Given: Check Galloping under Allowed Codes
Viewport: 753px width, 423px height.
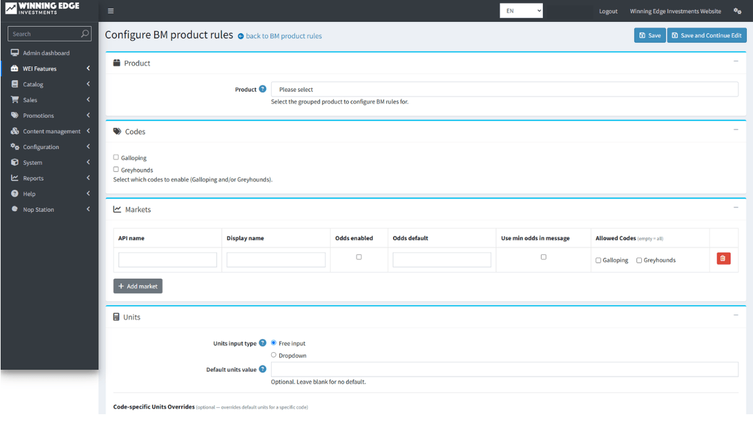Looking at the screenshot, I should (x=598, y=260).
